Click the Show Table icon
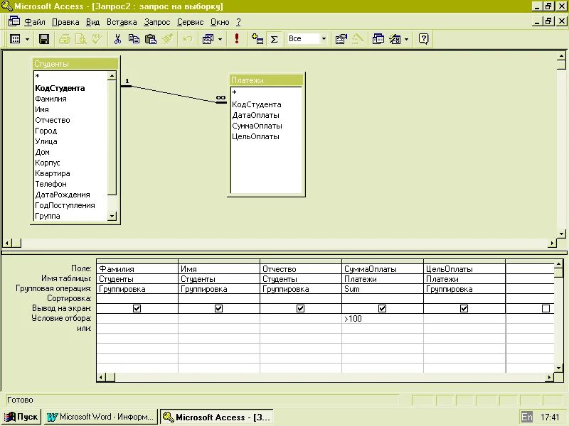Image resolution: width=569 pixels, height=426 pixels. (x=257, y=39)
